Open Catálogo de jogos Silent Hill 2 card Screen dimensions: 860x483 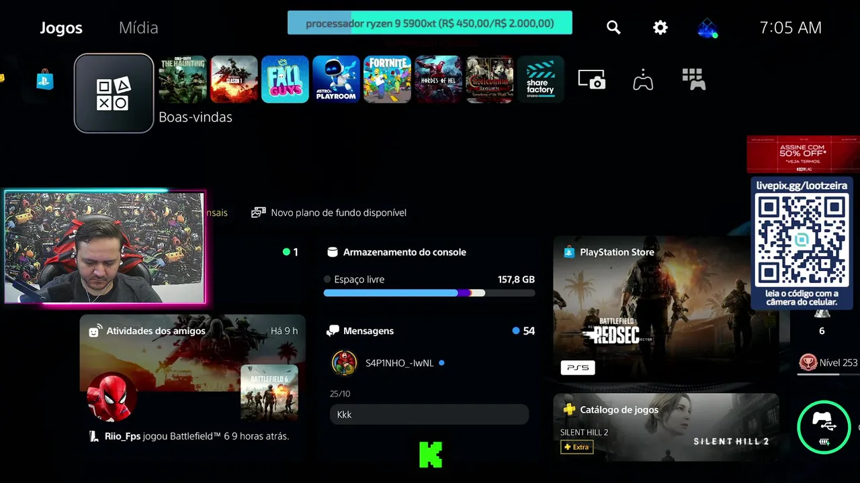(666, 427)
